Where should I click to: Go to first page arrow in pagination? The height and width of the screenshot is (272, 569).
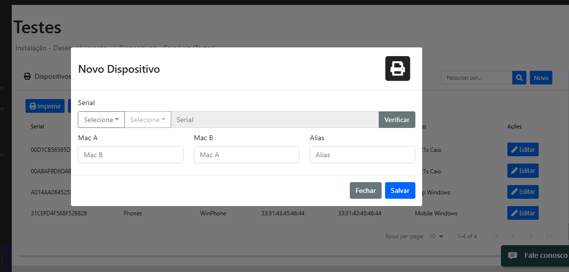point(497,236)
